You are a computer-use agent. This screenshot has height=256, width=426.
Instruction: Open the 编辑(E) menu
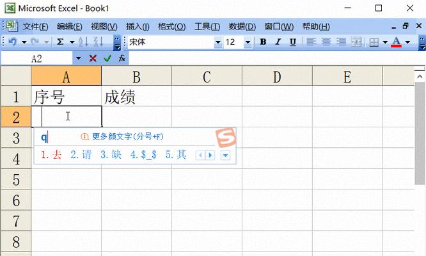pyautogui.click(x=70, y=27)
